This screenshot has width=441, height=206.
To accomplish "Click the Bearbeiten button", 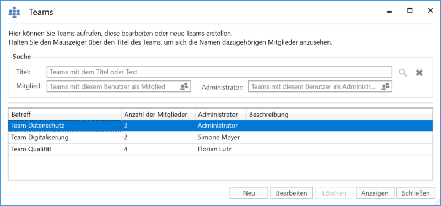I will [292, 193].
